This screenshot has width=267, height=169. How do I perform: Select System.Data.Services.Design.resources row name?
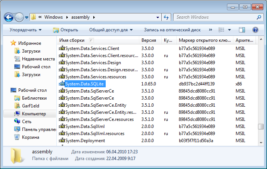click(102, 70)
